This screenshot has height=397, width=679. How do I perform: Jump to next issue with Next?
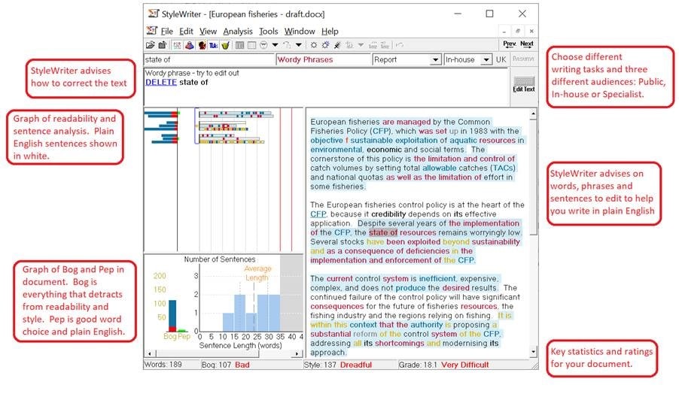click(x=527, y=44)
